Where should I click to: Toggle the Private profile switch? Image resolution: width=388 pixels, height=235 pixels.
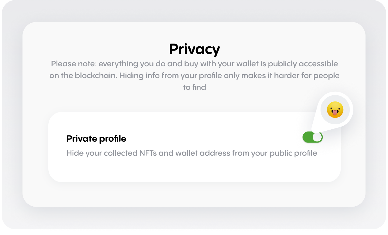pos(312,137)
